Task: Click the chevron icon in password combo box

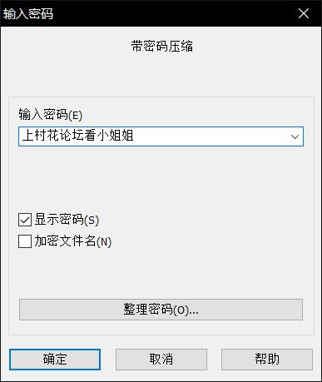Action: pos(295,136)
